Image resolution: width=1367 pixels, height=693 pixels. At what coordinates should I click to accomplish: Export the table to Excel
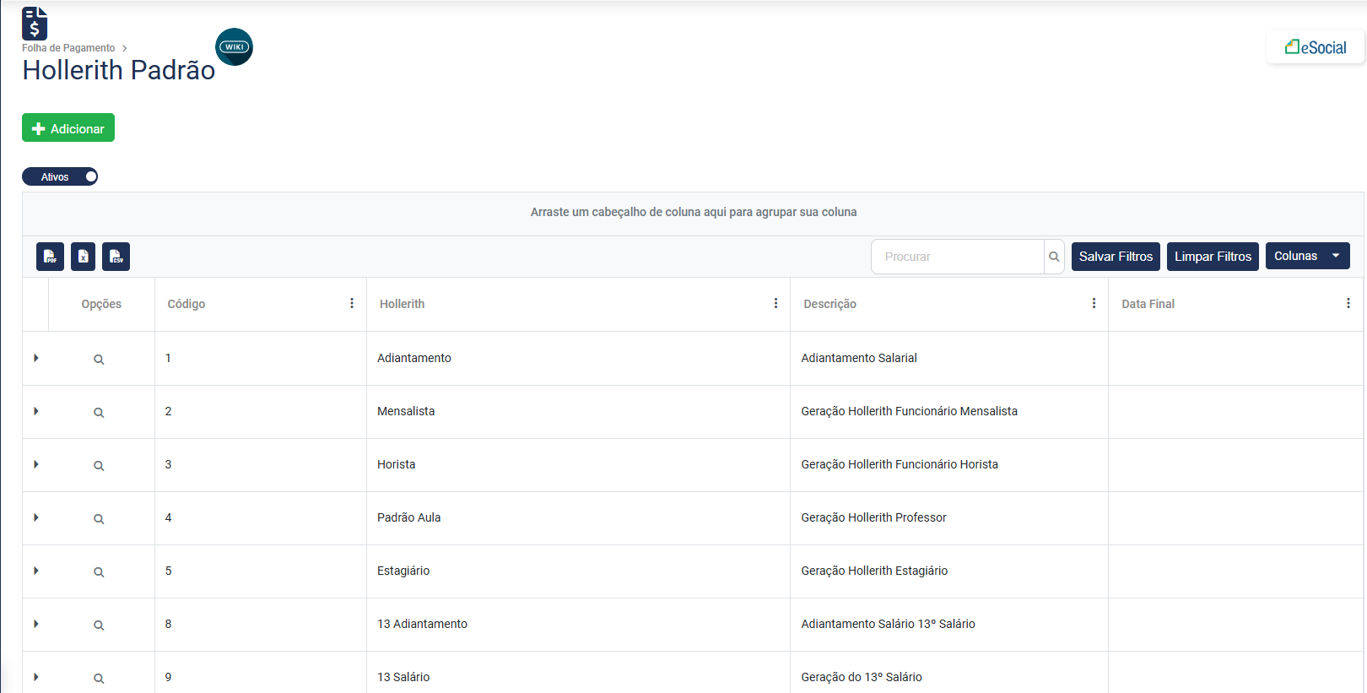83,257
